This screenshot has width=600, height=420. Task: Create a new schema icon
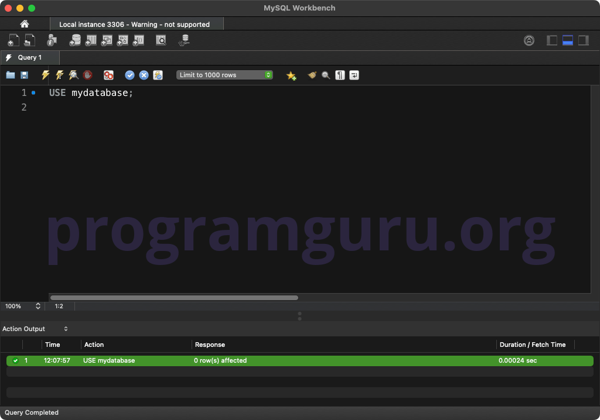tap(75, 40)
